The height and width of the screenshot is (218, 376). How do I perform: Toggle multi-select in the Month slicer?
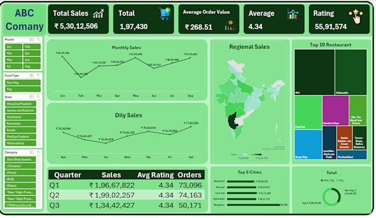coord(32,39)
